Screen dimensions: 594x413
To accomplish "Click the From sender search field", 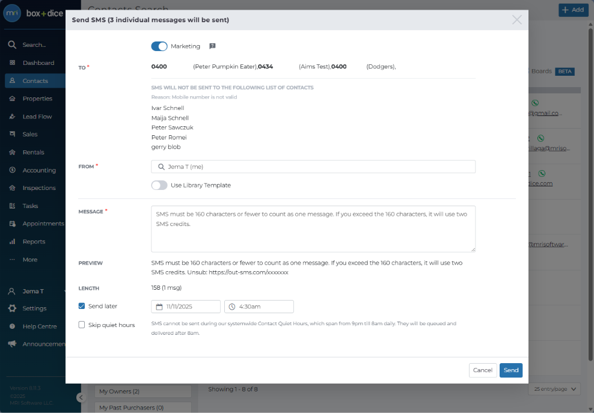I will pos(313,167).
